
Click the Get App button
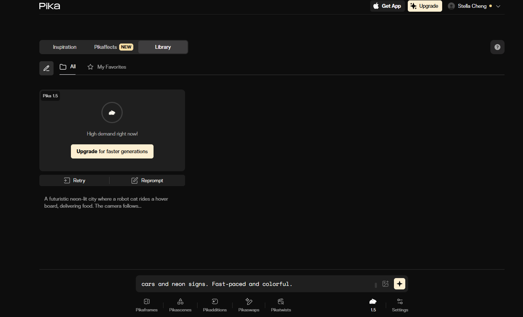click(388, 6)
